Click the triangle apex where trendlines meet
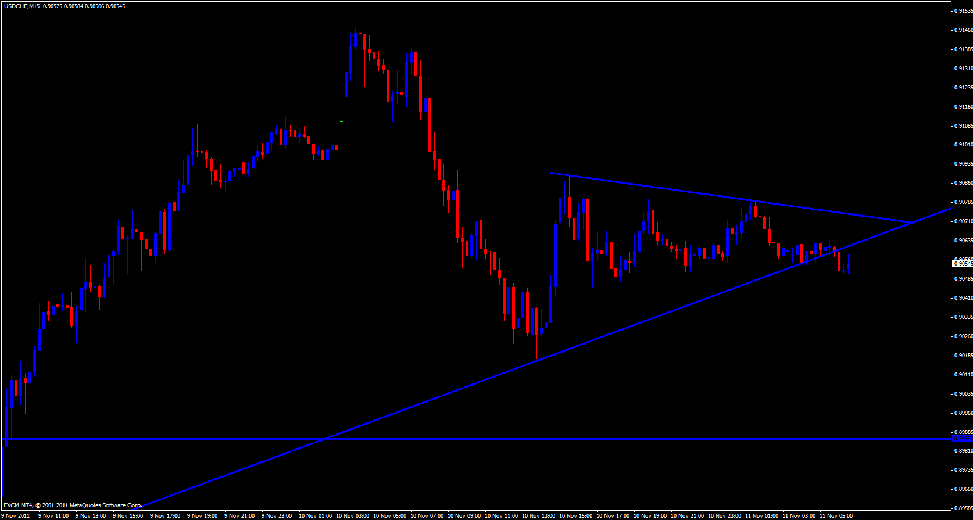Image resolution: width=973 pixels, height=520 pixels. 911,223
